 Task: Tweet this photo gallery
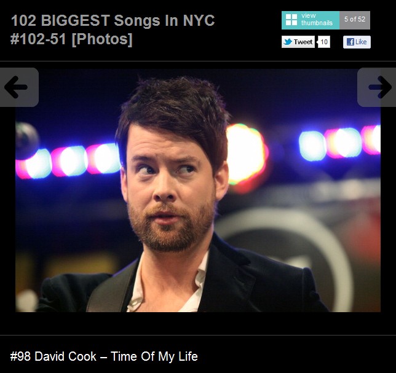[x=298, y=42]
